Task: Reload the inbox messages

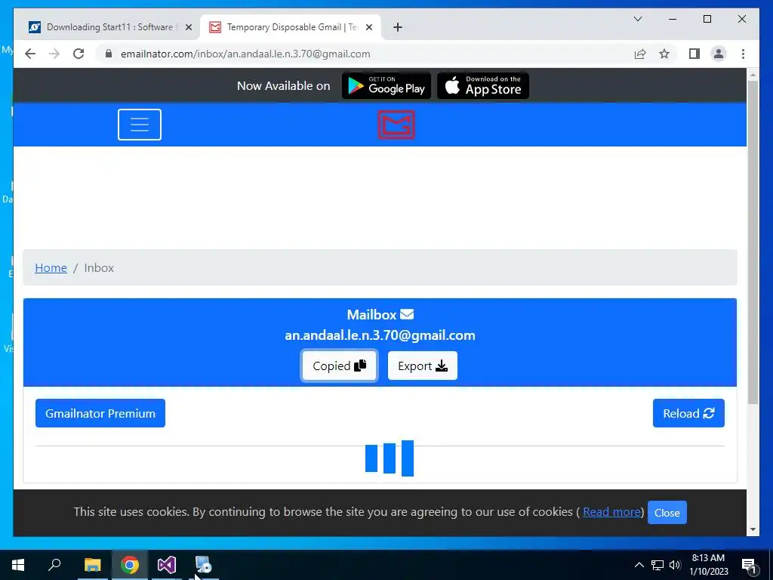Action: coord(688,413)
